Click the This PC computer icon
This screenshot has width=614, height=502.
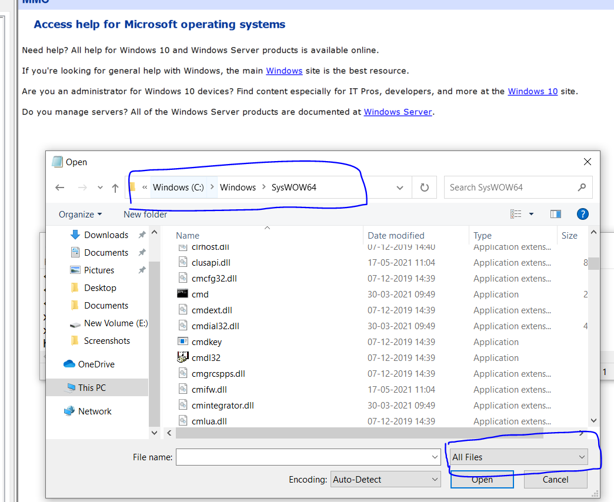click(71, 387)
